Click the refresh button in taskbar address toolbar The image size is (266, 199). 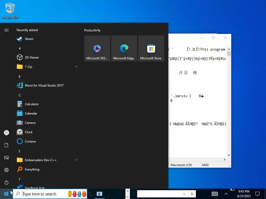pyautogui.click(x=192, y=194)
